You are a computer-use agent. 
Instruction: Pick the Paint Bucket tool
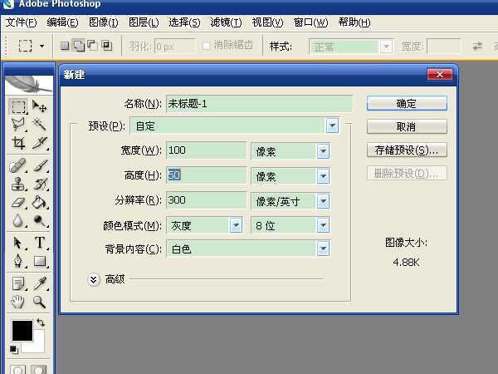click(x=39, y=202)
